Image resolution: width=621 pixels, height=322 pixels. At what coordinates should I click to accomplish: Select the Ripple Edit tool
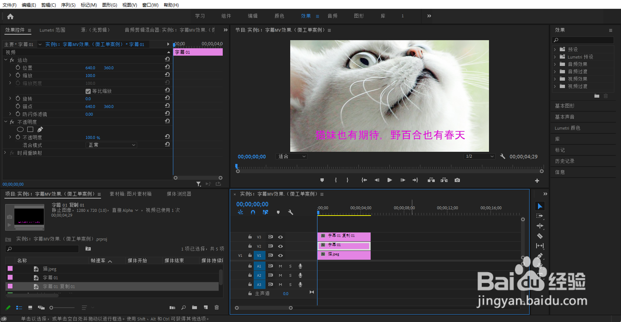pos(540,226)
